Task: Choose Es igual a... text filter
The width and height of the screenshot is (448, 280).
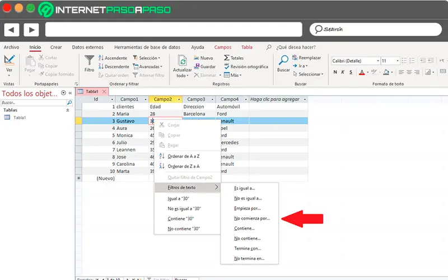Action: (249, 188)
